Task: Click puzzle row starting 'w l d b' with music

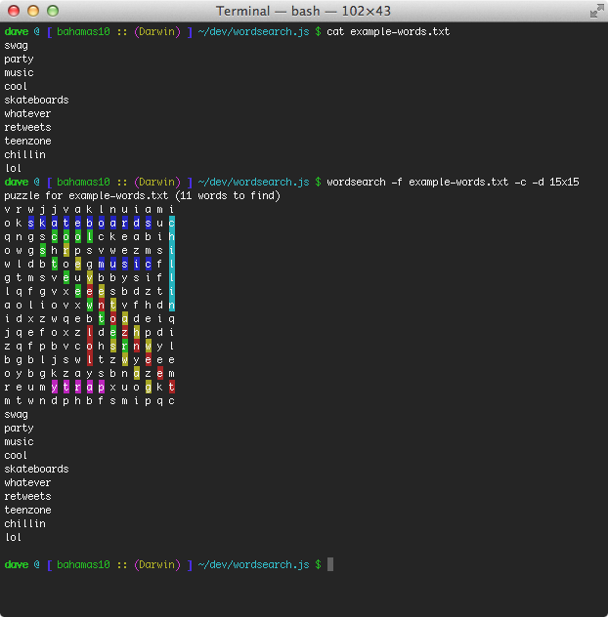Action: [90, 264]
